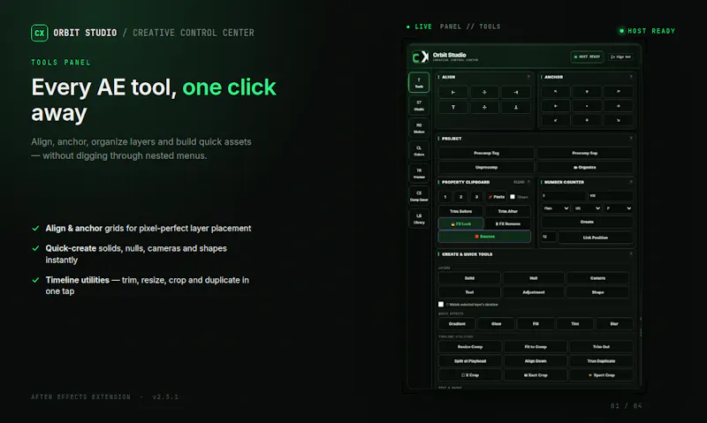
Task: Switch to the Comp Saver sidebar tab
Action: tap(419, 196)
